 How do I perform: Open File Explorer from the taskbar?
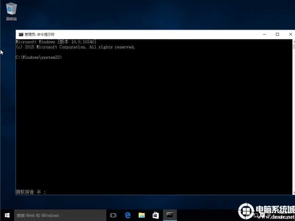(141, 215)
